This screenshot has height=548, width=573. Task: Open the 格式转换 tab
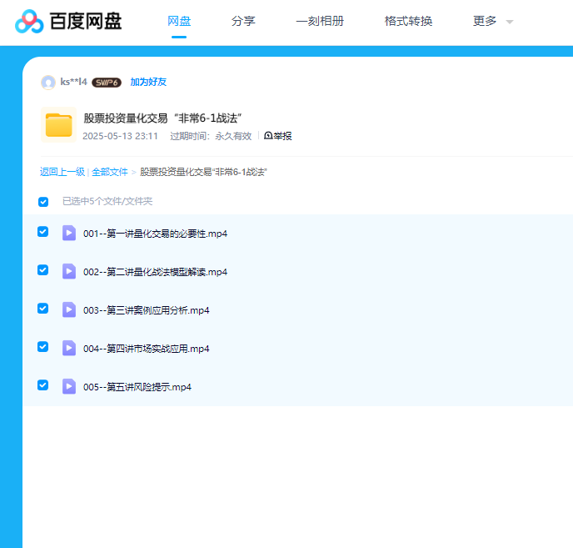[408, 22]
